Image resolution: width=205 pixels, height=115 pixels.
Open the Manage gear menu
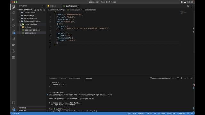[13, 109]
